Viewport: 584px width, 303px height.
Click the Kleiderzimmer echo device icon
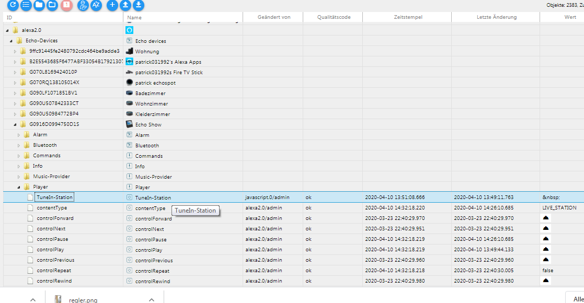point(129,113)
